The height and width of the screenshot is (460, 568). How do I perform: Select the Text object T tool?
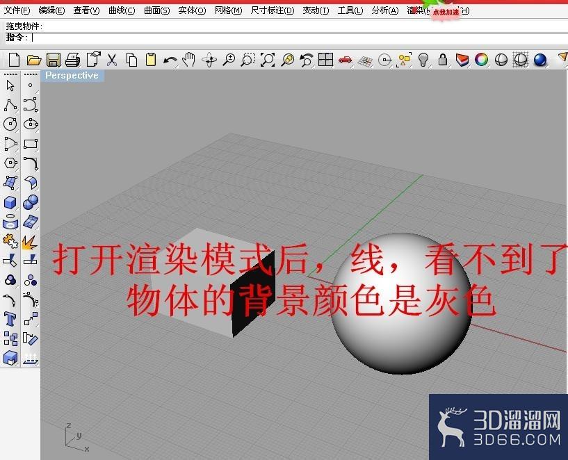[x=10, y=319]
